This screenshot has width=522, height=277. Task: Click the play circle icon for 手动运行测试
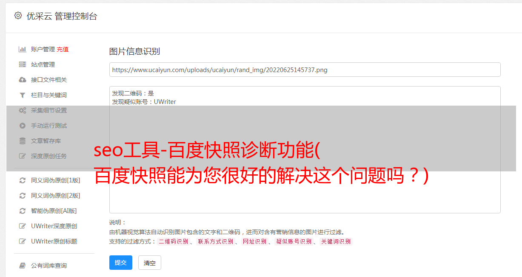coord(23,126)
